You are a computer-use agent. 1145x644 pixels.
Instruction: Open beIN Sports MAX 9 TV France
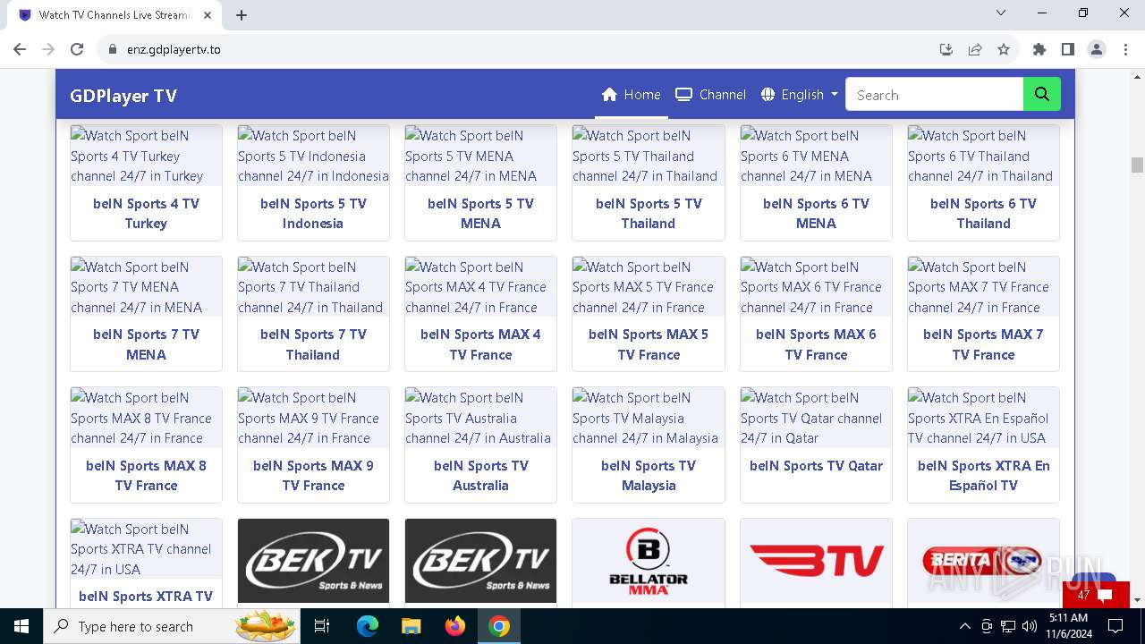point(313,476)
